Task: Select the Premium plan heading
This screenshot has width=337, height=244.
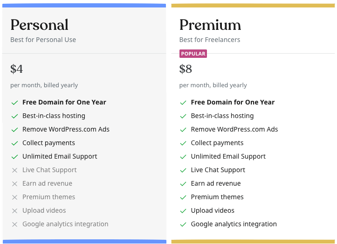Action: tap(210, 25)
